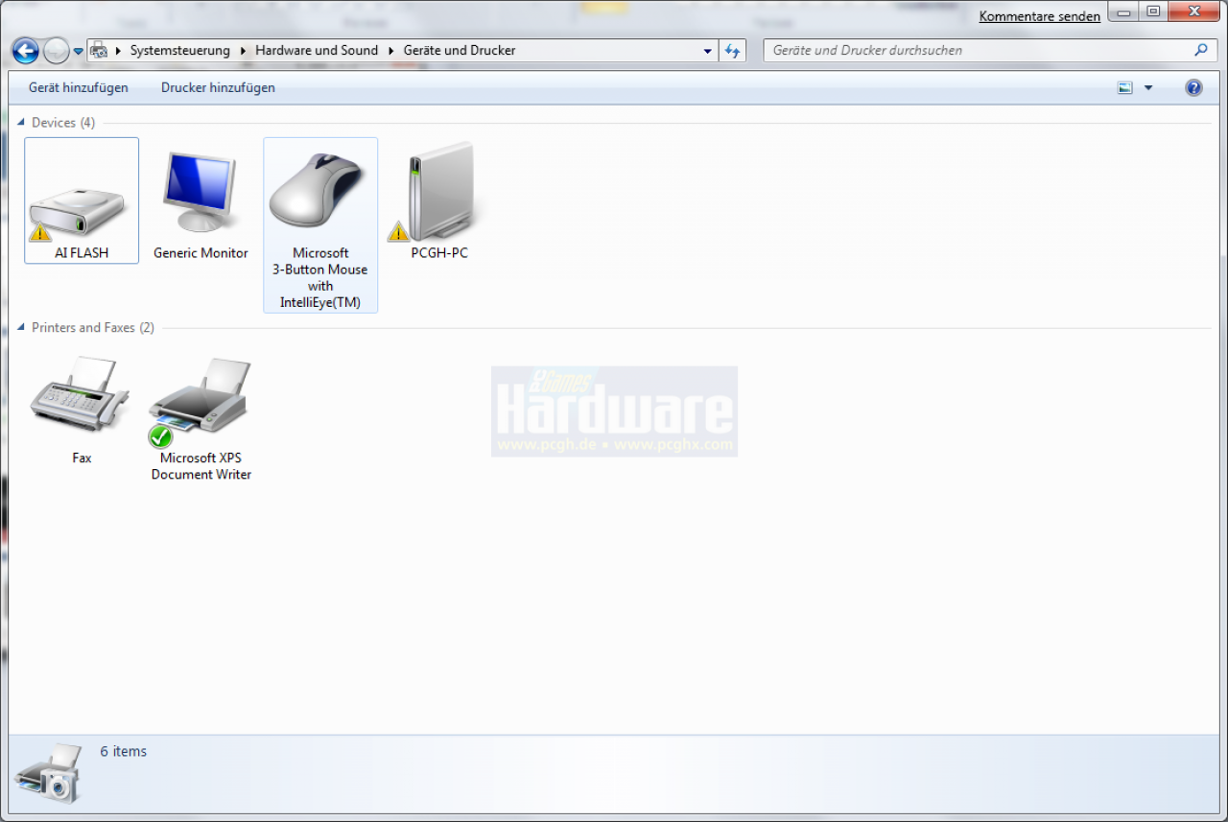Go to Systemsteuerung in breadcrumb
The width and height of the screenshot is (1228, 822).
tap(180, 50)
